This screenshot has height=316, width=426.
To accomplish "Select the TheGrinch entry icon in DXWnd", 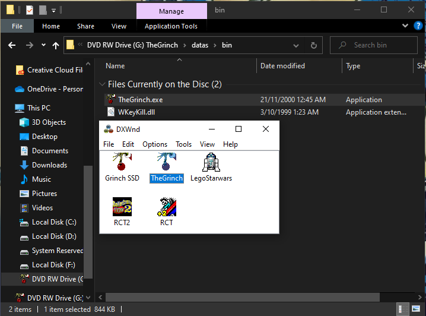I will [x=166, y=162].
